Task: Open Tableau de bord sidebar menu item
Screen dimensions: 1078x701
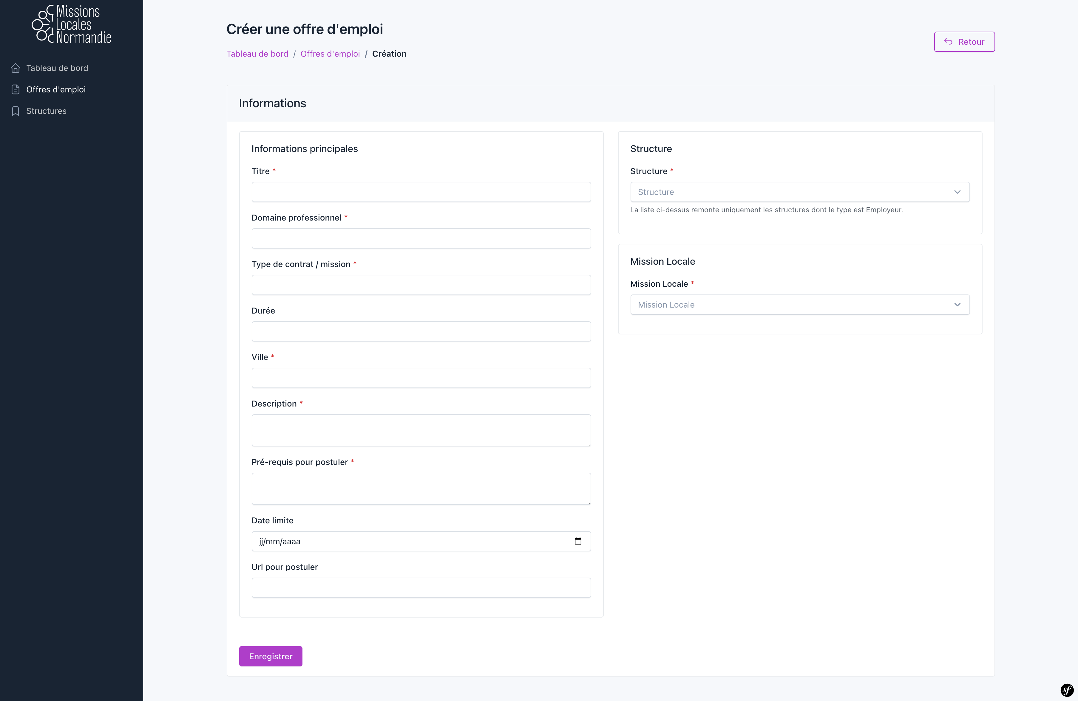Action: point(57,68)
